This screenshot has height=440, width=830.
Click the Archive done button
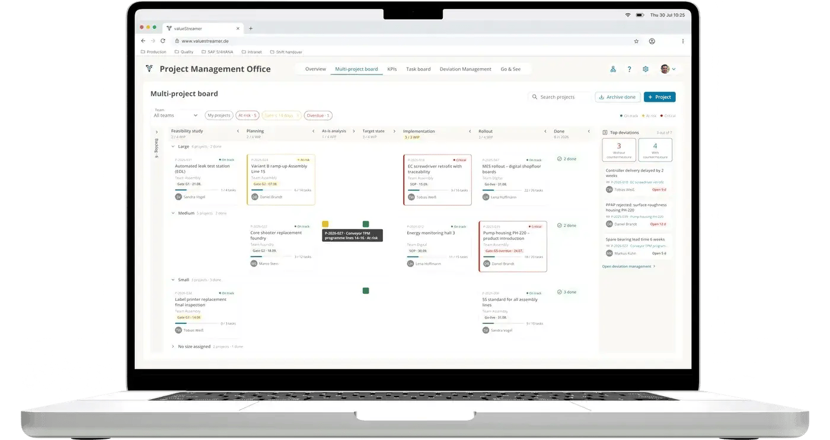click(617, 97)
